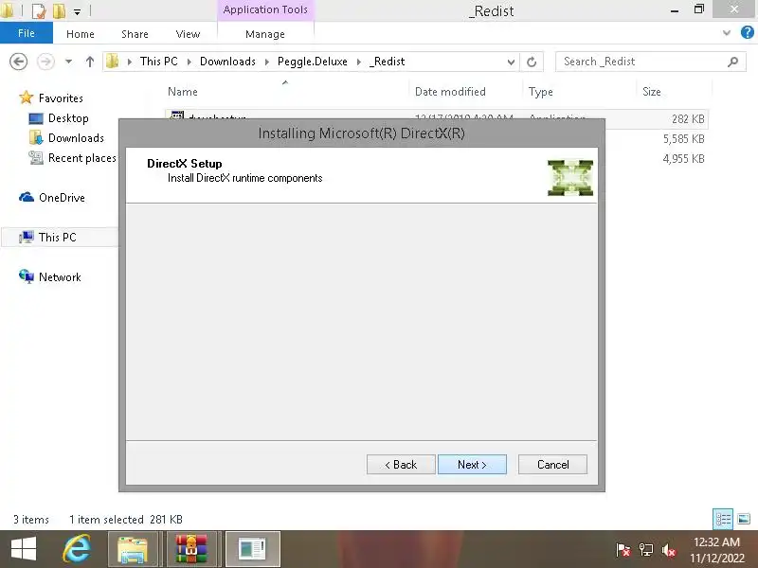Switch to the View ribbon tab
The width and height of the screenshot is (758, 568).
tap(188, 34)
